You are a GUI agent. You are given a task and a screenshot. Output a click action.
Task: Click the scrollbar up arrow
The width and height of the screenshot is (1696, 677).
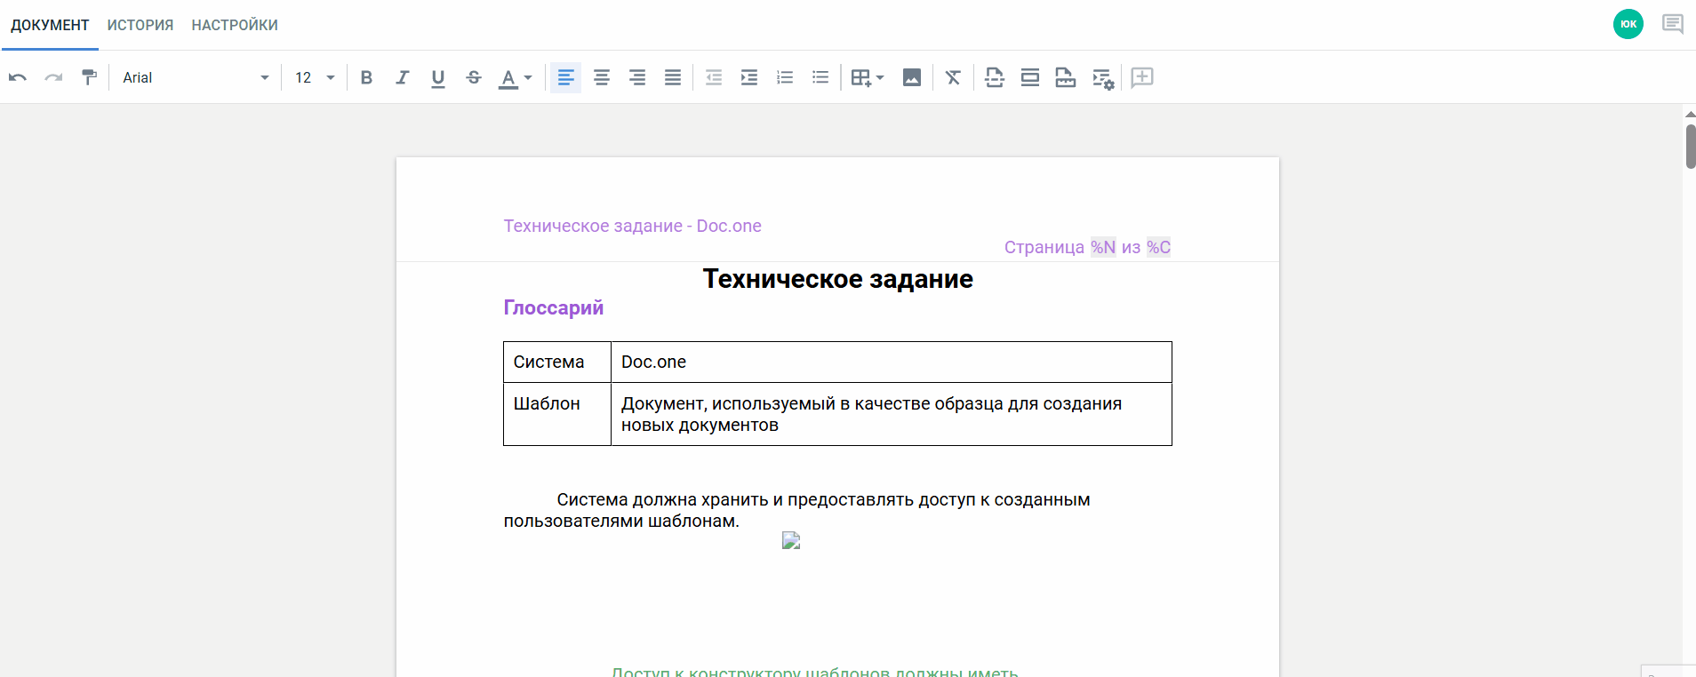[x=1691, y=114]
